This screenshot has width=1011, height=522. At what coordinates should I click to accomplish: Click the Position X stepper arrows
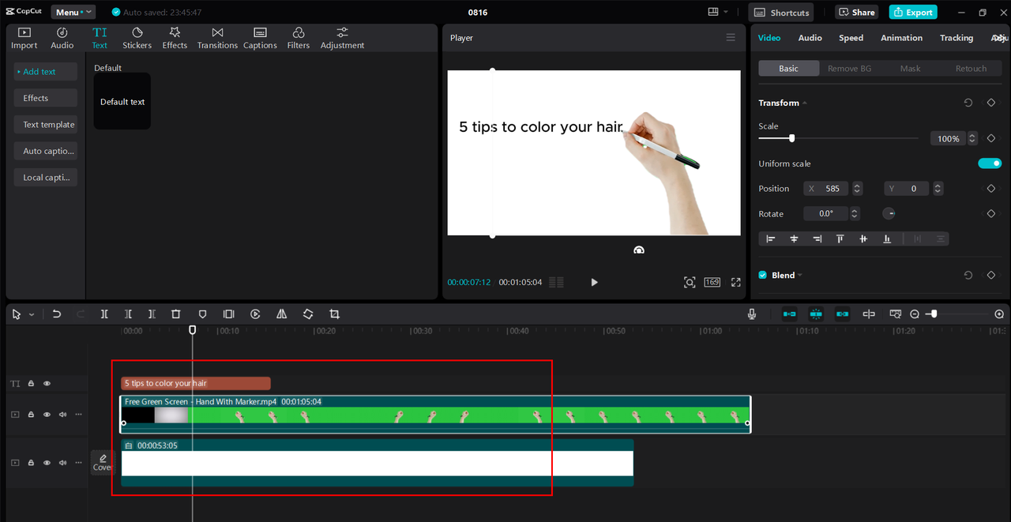[857, 189]
